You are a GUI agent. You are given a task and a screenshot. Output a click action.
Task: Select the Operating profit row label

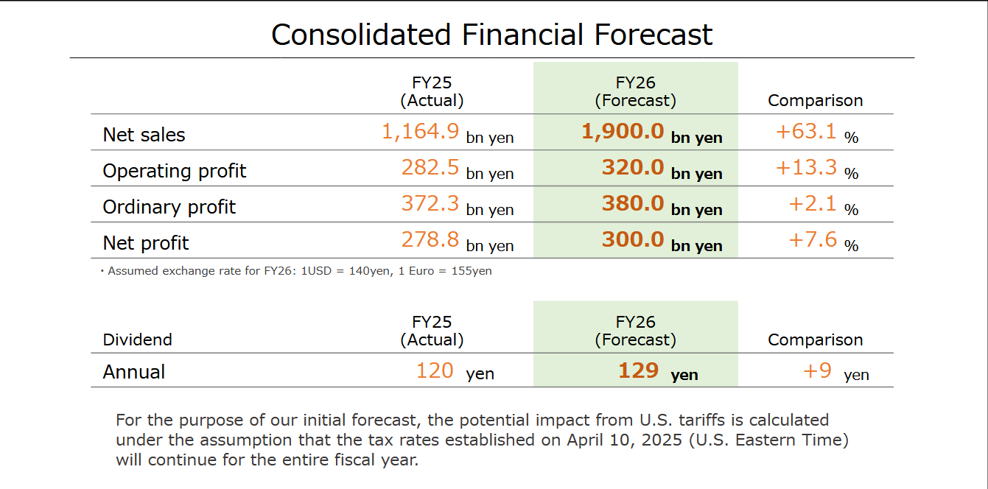tap(175, 171)
